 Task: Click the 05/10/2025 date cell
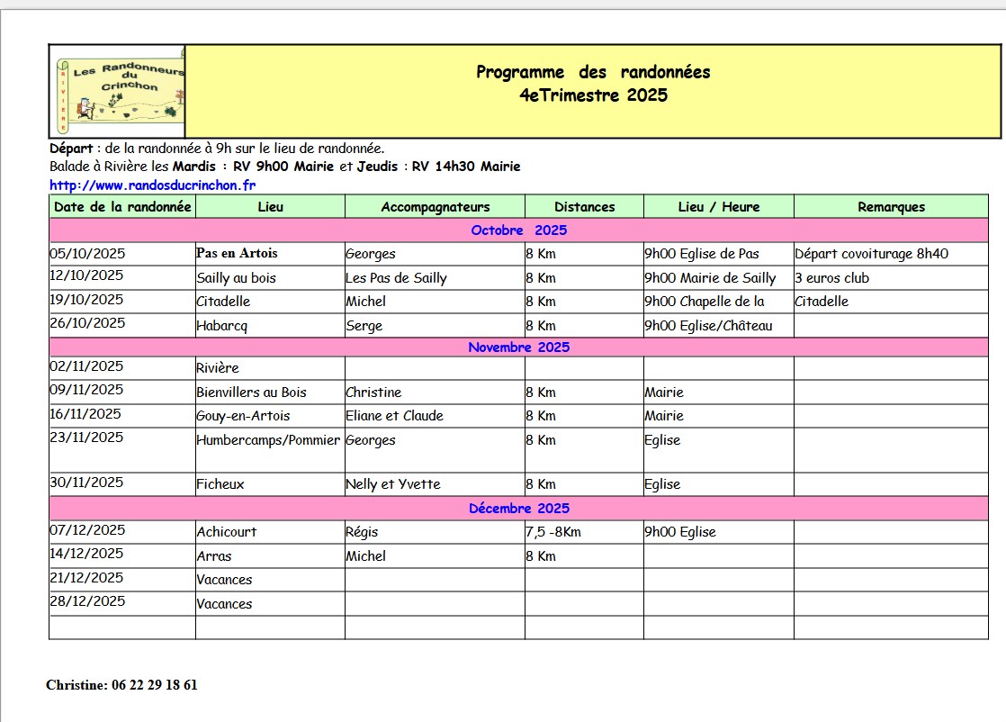point(87,254)
